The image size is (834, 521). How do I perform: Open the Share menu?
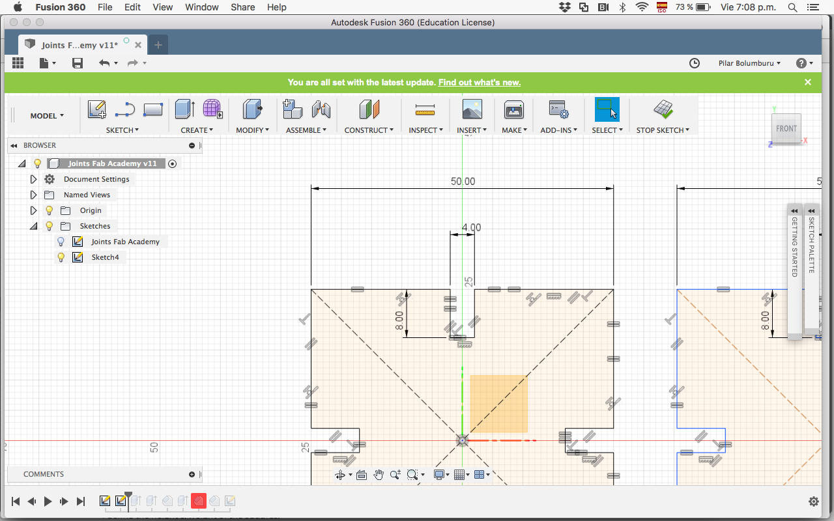(x=242, y=7)
